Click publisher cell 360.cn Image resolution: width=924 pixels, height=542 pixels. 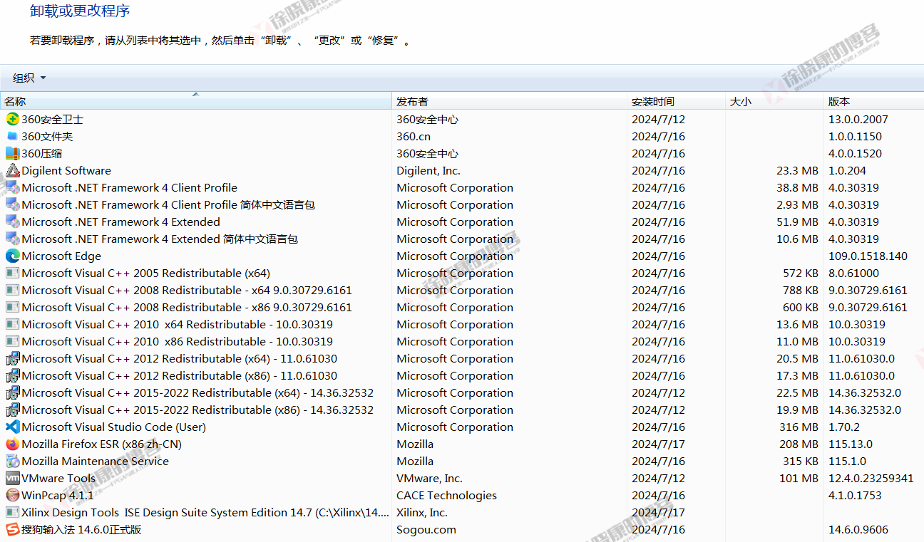[x=414, y=136]
